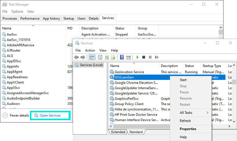Screen dimensions: 237x141
Task: Click the blue Help toolbar icon
Action: coord(122,57)
